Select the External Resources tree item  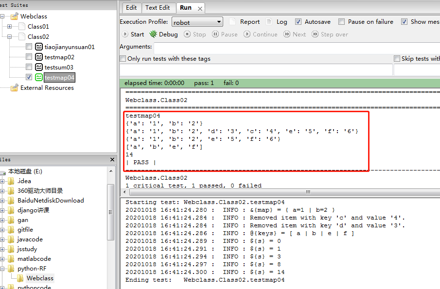coord(47,88)
